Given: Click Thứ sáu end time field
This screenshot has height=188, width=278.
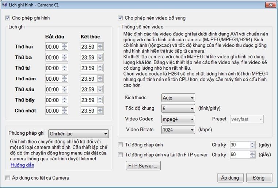Looking at the screenshot, I should [92, 89].
